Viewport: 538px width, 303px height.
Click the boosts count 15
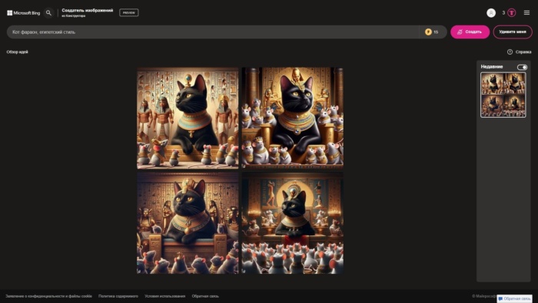(436, 32)
